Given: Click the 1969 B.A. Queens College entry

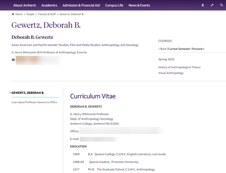Looking at the screenshot, I should [x=119, y=154].
